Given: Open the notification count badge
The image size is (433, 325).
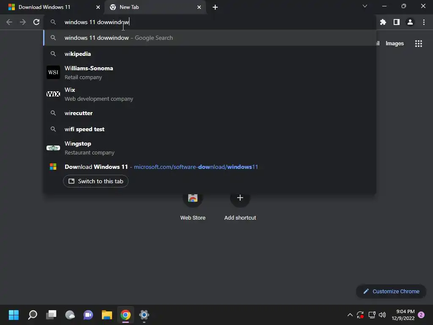Looking at the screenshot, I should tap(421, 315).
